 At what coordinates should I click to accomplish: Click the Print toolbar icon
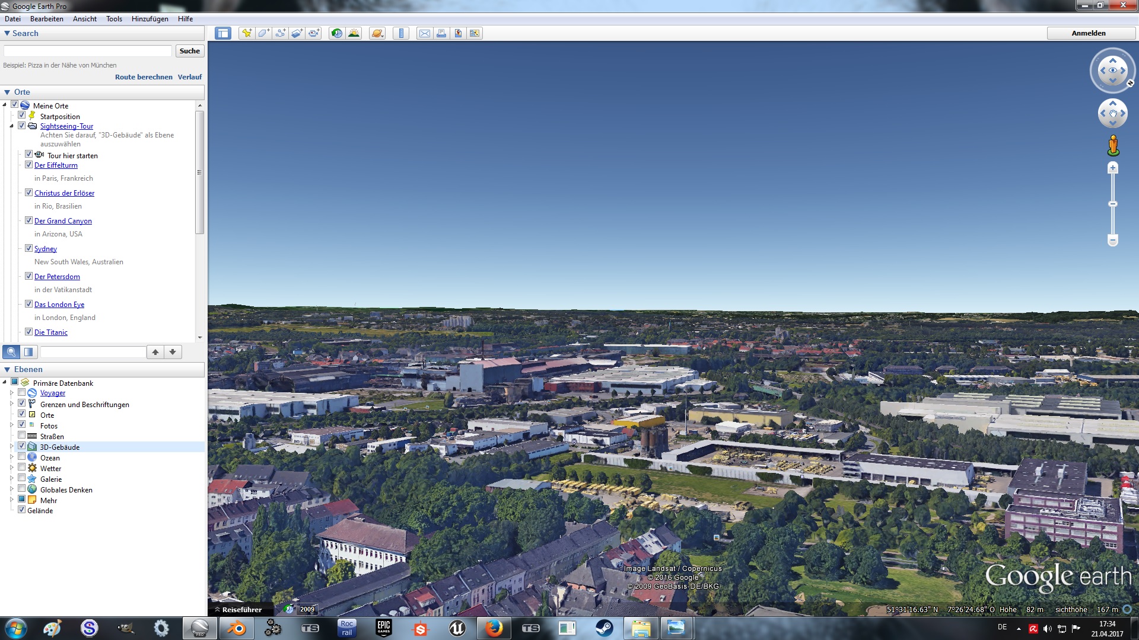point(441,33)
